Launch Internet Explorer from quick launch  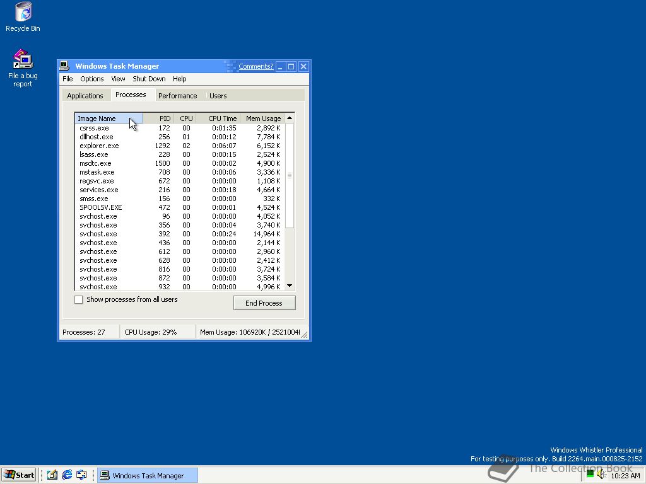[x=67, y=475]
